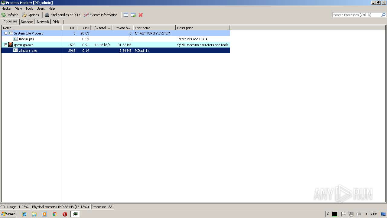Viewport: 387px width, 218px height.
Task: Open the Windows Start menu
Action: (x=8, y=214)
